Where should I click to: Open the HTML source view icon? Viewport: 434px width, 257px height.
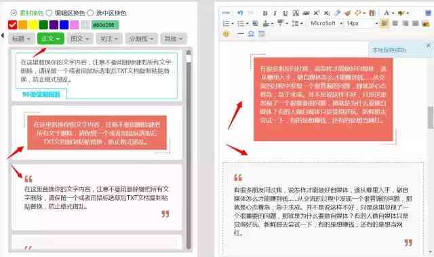click(x=226, y=13)
